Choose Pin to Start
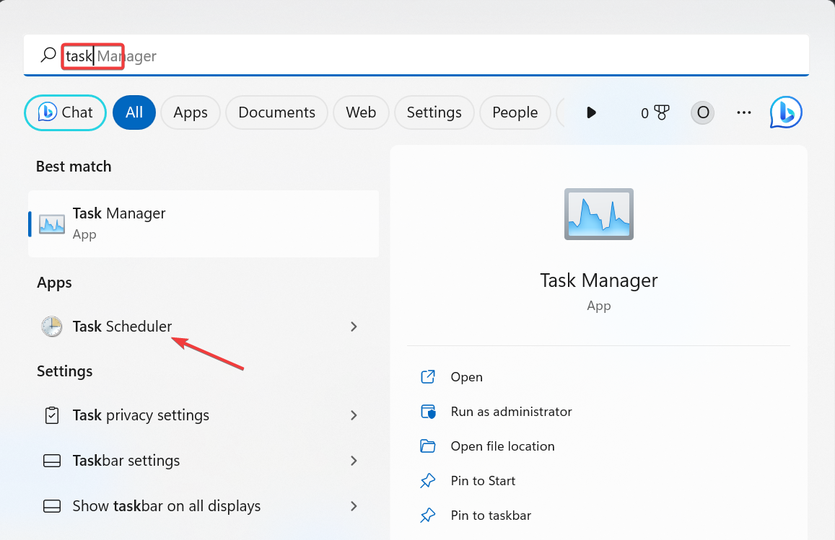835x540 pixels. point(483,480)
